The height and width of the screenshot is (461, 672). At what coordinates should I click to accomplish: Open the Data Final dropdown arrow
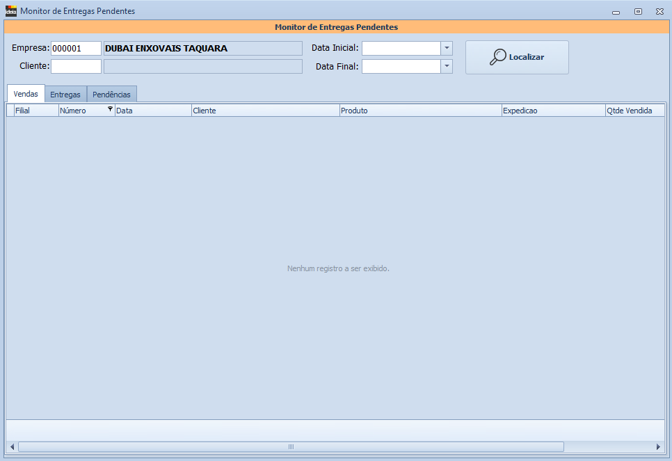pyautogui.click(x=447, y=66)
